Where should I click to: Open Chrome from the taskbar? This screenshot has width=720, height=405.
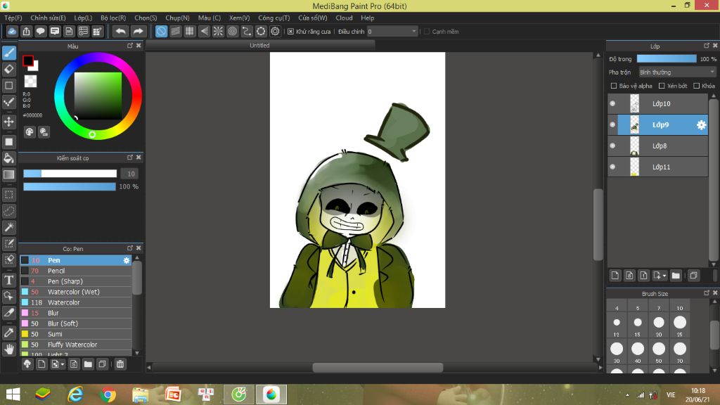[108, 394]
